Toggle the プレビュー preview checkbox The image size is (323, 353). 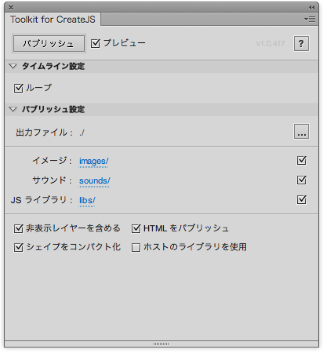point(95,43)
